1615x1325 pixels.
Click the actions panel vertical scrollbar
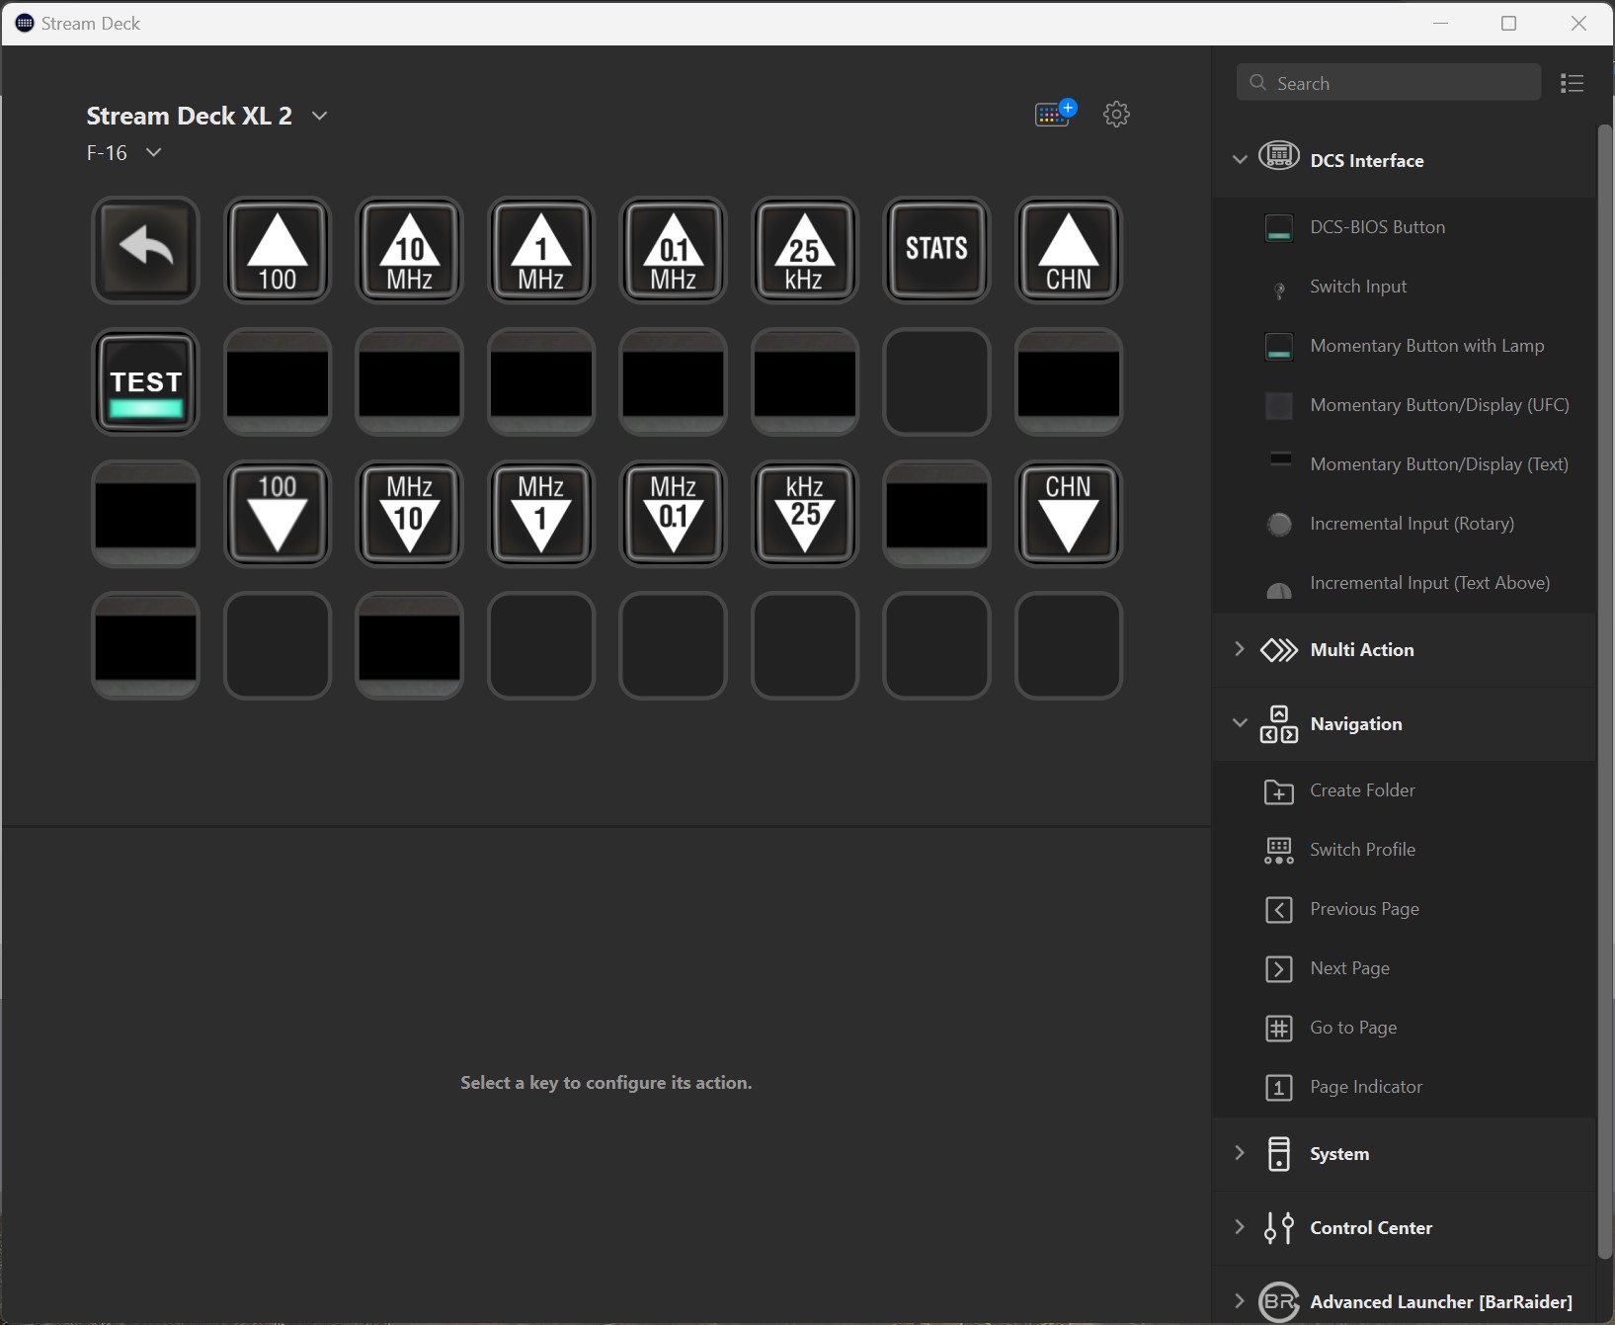[1604, 692]
